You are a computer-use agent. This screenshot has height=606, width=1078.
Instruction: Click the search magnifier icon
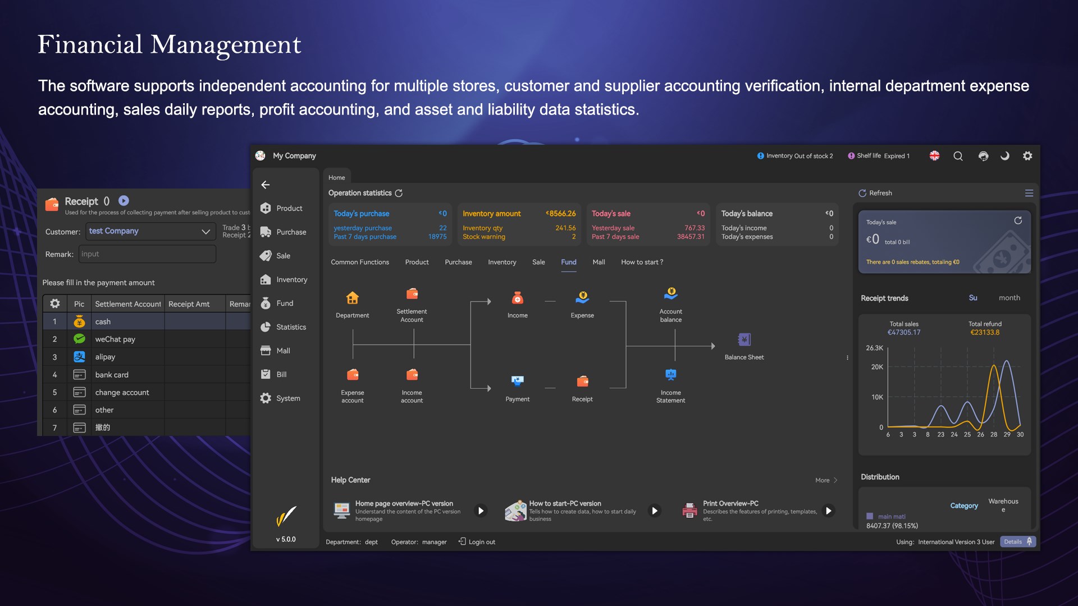point(958,156)
